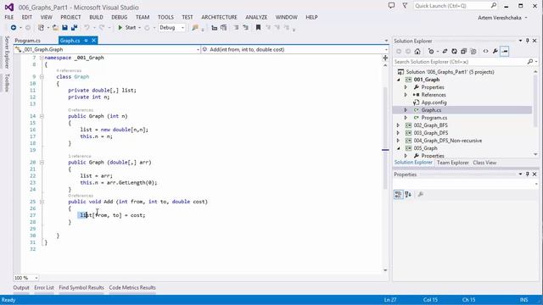Open the ARCHITECTURE menu
This screenshot has height=305, width=543.
[219, 17]
